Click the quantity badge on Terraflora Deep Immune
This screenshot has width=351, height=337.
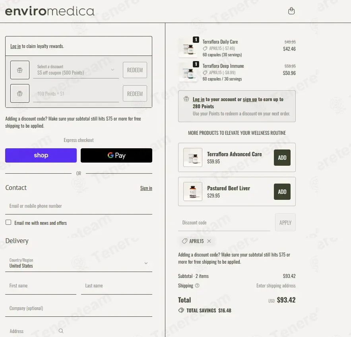click(196, 64)
